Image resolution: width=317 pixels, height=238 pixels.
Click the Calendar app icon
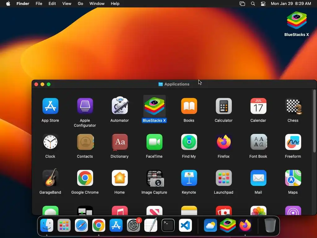258,106
